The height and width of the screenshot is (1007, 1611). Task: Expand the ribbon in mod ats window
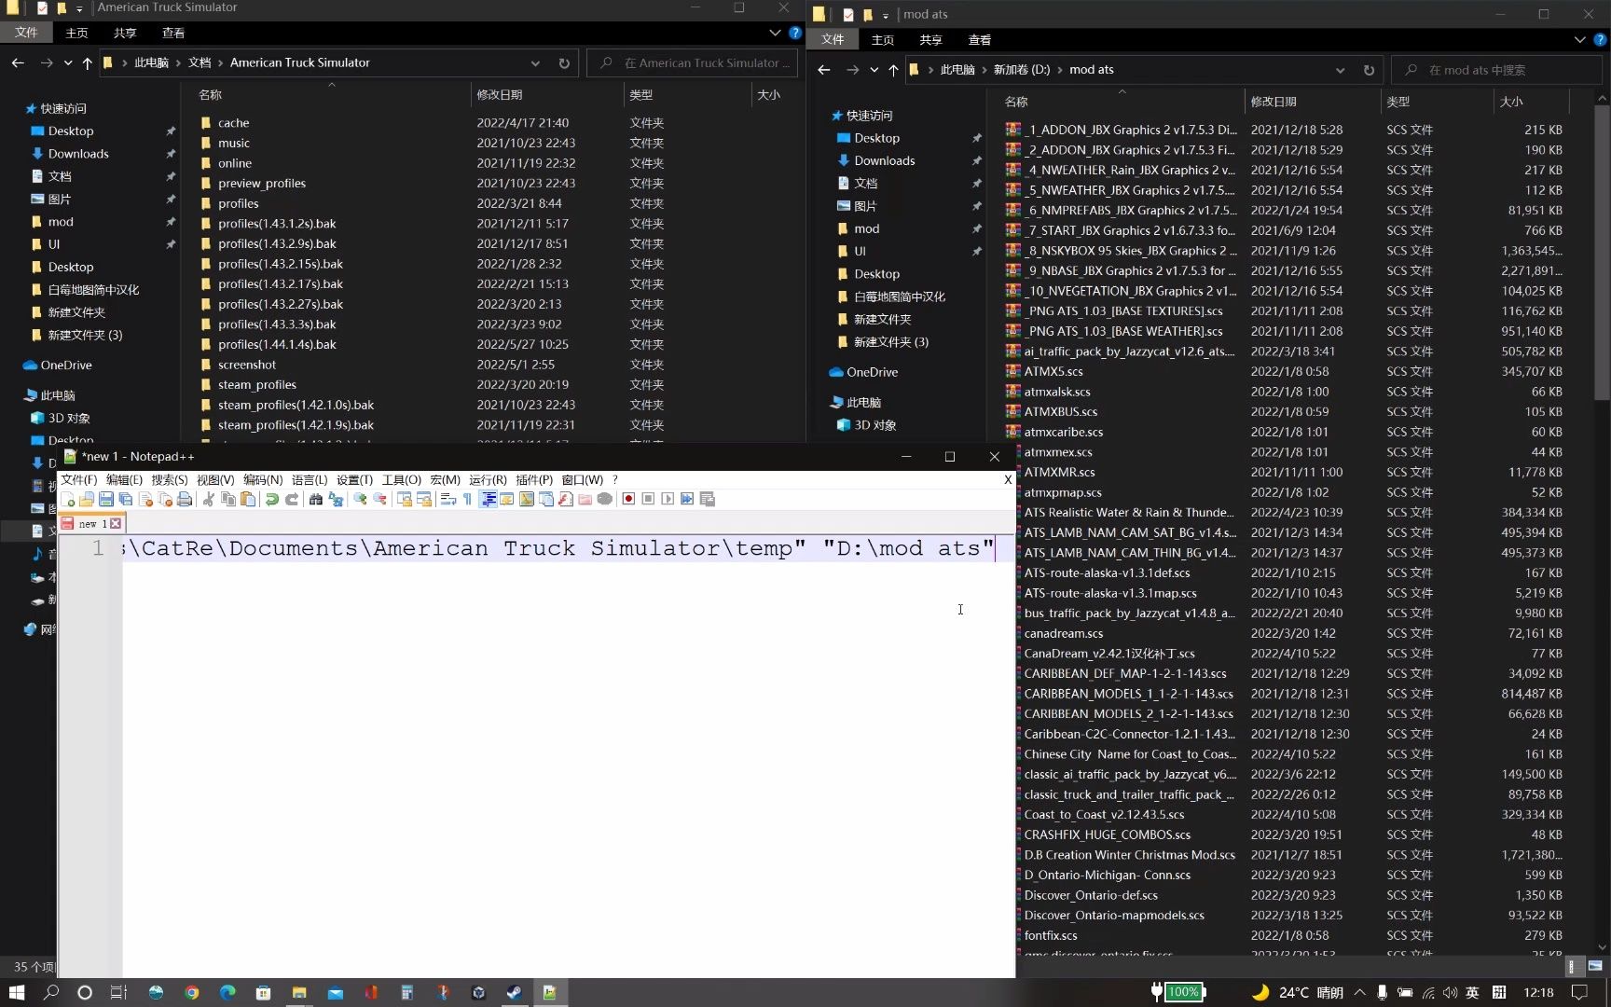[x=1579, y=39]
